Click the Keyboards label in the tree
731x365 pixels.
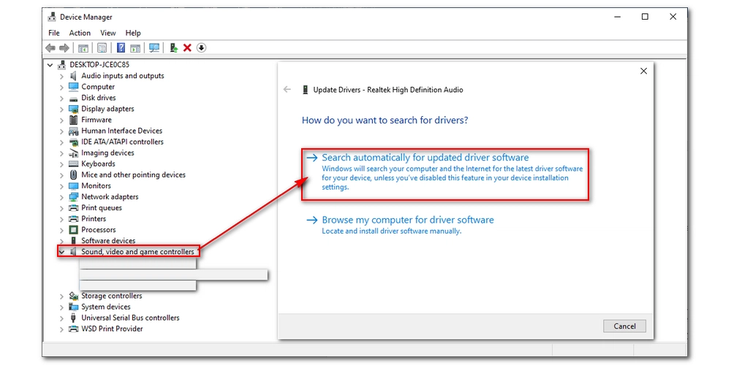(x=98, y=164)
